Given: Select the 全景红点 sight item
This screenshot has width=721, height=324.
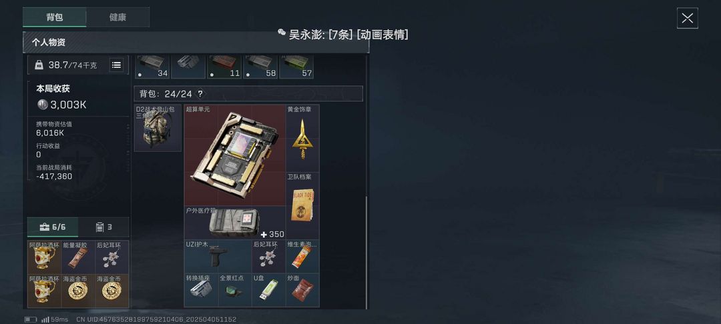Looking at the screenshot, I should click(x=235, y=290).
